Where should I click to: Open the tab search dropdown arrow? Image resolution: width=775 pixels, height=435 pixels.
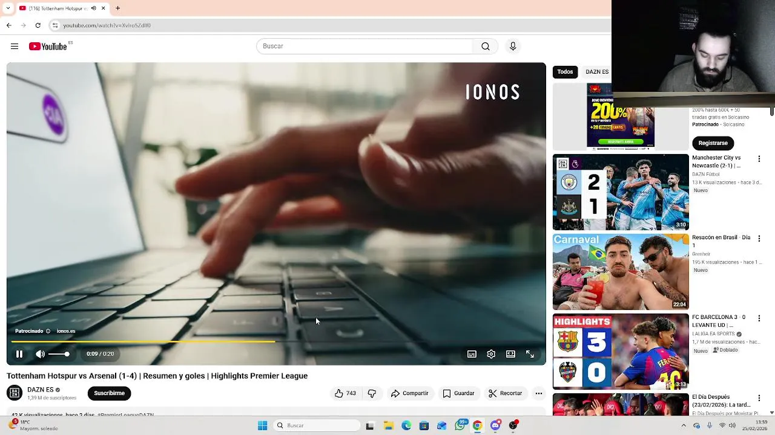click(x=8, y=8)
